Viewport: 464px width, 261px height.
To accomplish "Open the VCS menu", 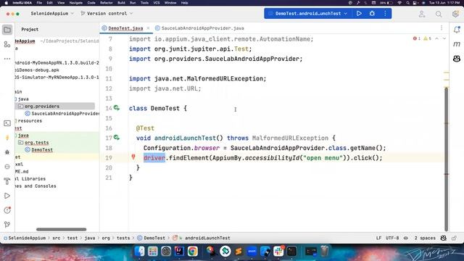I will coord(157,3).
